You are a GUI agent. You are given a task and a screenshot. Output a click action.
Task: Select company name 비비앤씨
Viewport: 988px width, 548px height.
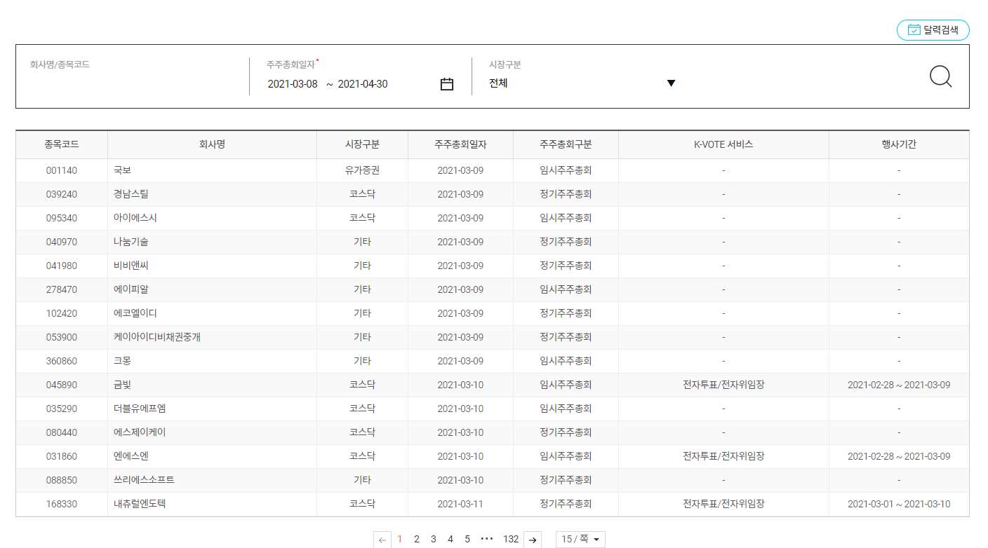pos(131,266)
